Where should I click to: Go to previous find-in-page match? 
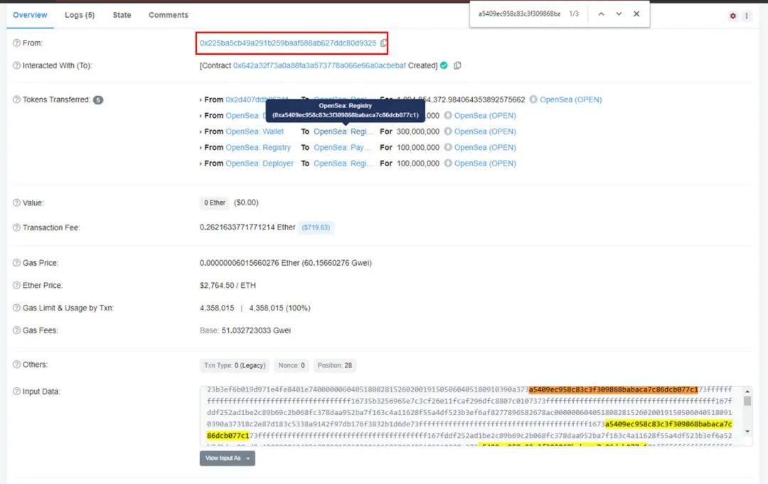(x=602, y=14)
